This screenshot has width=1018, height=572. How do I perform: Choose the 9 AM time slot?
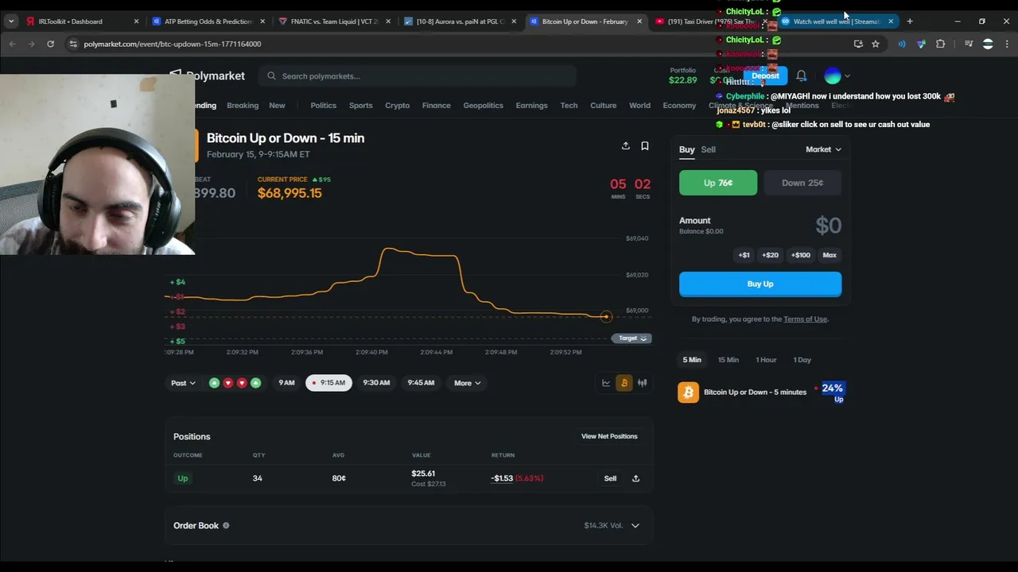pos(286,383)
